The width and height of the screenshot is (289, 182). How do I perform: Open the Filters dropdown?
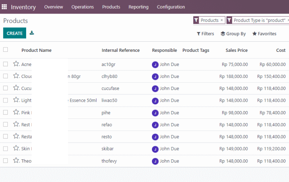pyautogui.click(x=205, y=34)
